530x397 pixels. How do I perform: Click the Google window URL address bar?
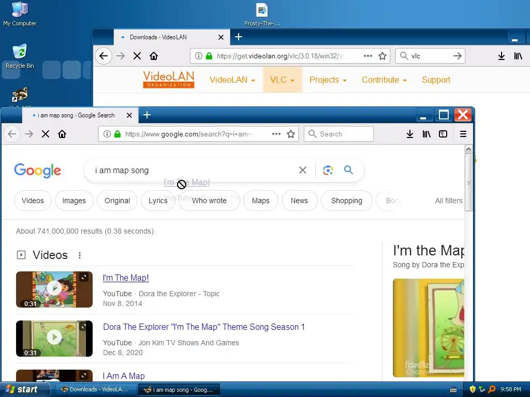pos(198,134)
